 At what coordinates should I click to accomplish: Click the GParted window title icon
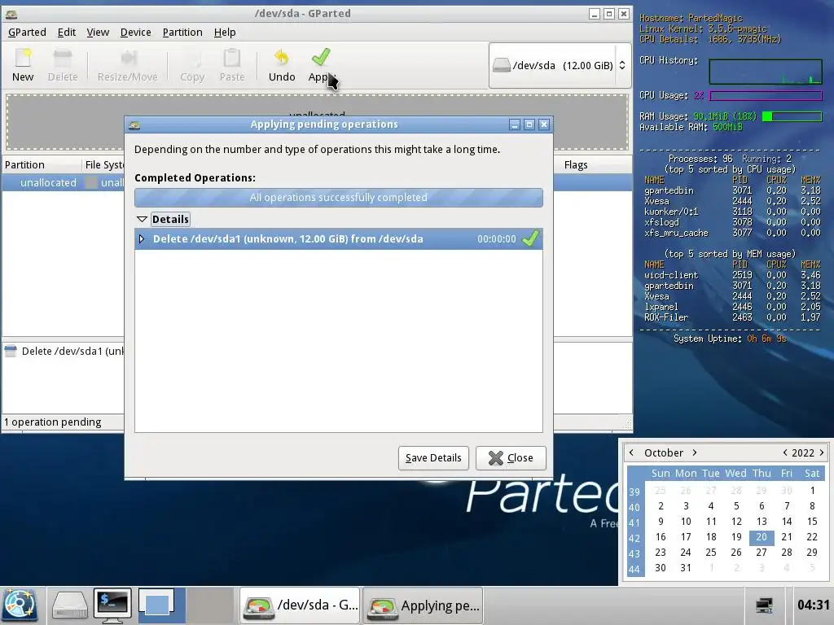11,15
